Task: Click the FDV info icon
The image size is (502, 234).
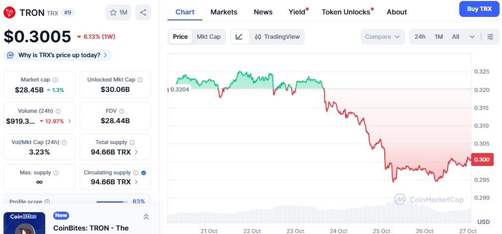Action: [122, 111]
